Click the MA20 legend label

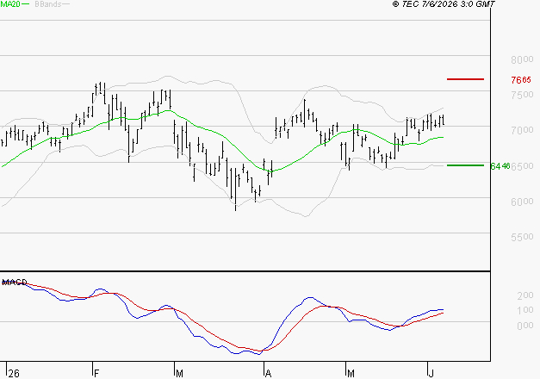click(10, 4)
